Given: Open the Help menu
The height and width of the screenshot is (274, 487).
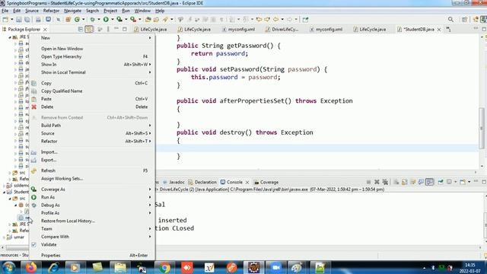Looking at the screenshot, I should pos(160,11).
